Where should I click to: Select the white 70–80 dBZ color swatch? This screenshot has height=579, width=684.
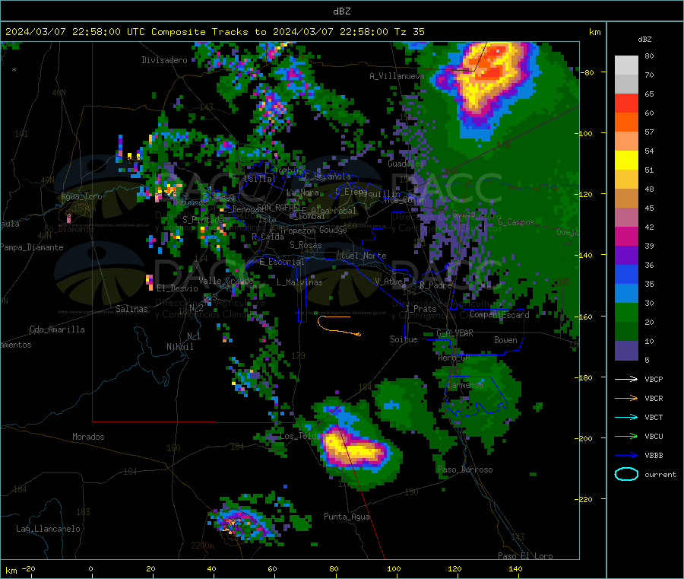pos(626,65)
